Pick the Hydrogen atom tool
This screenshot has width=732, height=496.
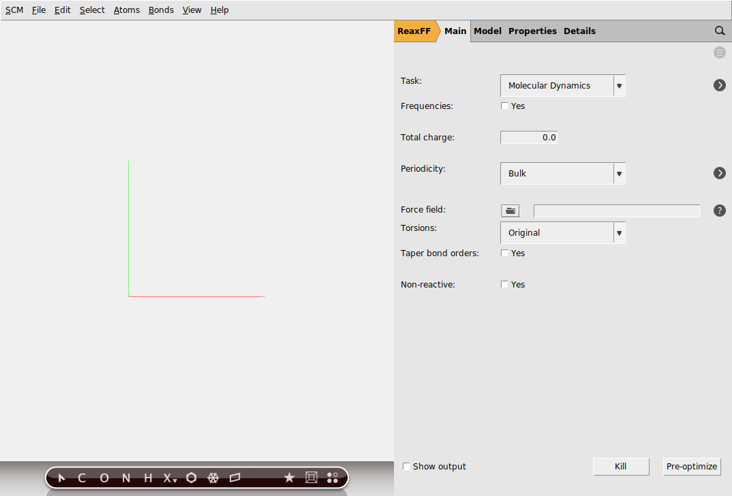pyautogui.click(x=147, y=478)
